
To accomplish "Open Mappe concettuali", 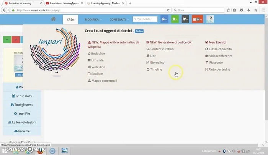I will (x=102, y=81).
